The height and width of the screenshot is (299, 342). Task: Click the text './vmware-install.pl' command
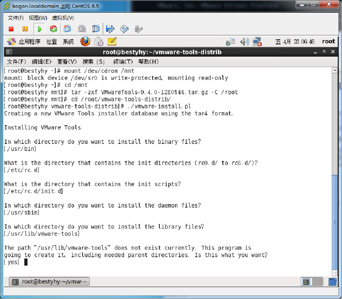click(x=159, y=107)
